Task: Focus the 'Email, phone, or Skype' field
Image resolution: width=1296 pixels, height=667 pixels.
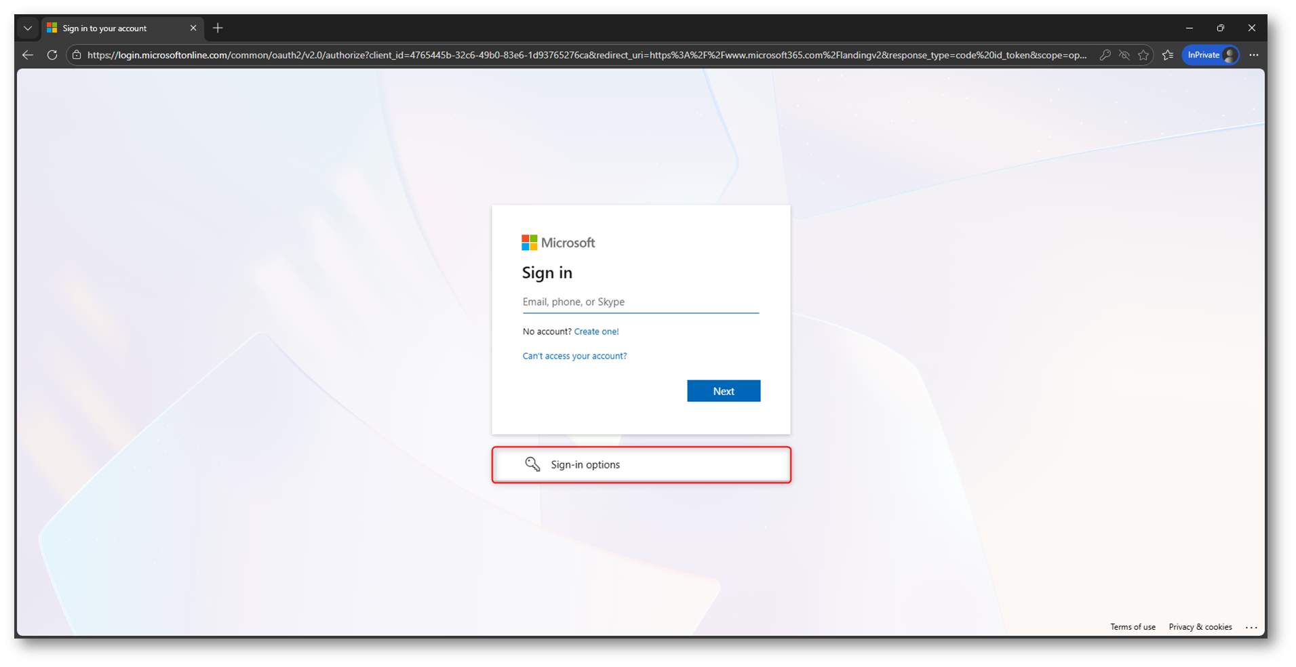Action: point(641,302)
